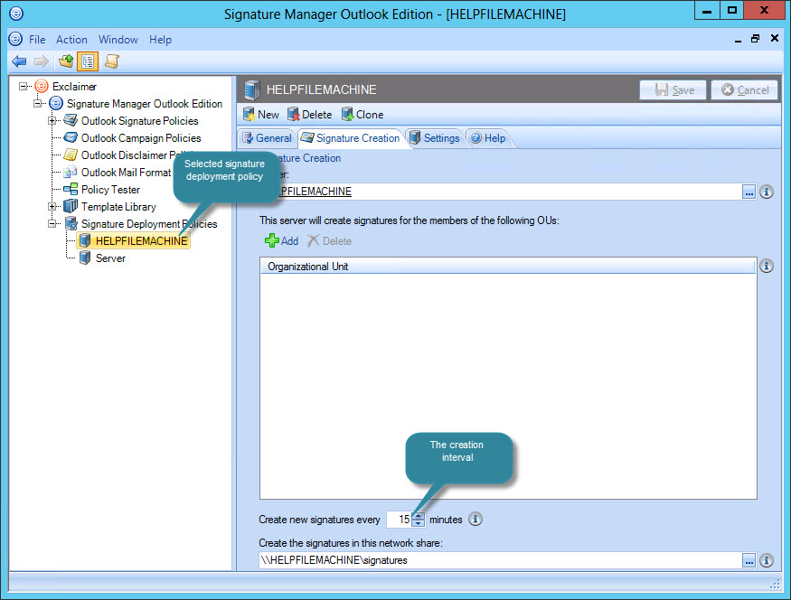This screenshot has width=791, height=600.
Task: Click the Policy Tester icon
Action: click(x=71, y=189)
